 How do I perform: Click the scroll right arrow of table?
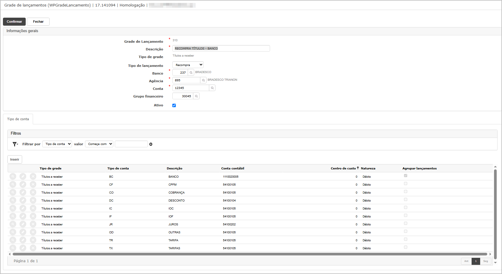tap(490, 254)
